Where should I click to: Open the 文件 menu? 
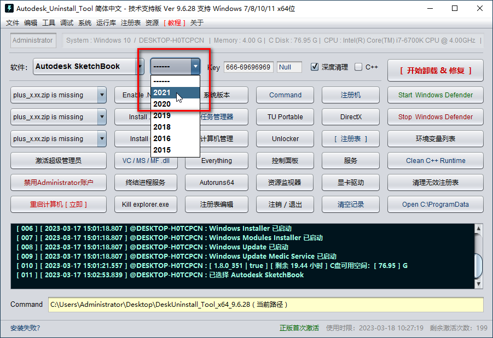[x=13, y=23]
